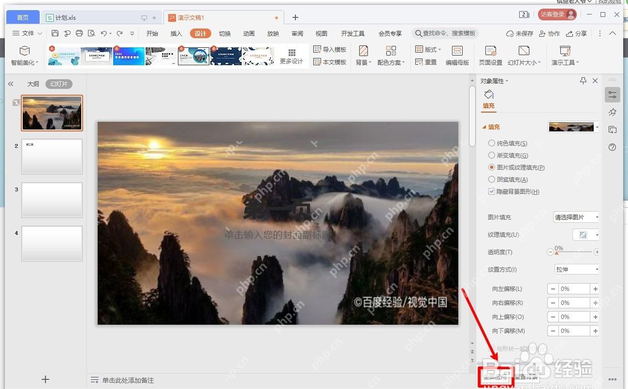This screenshot has width=628, height=389.
Task: Click the 透明度 transparency slider track
Action: point(573,252)
